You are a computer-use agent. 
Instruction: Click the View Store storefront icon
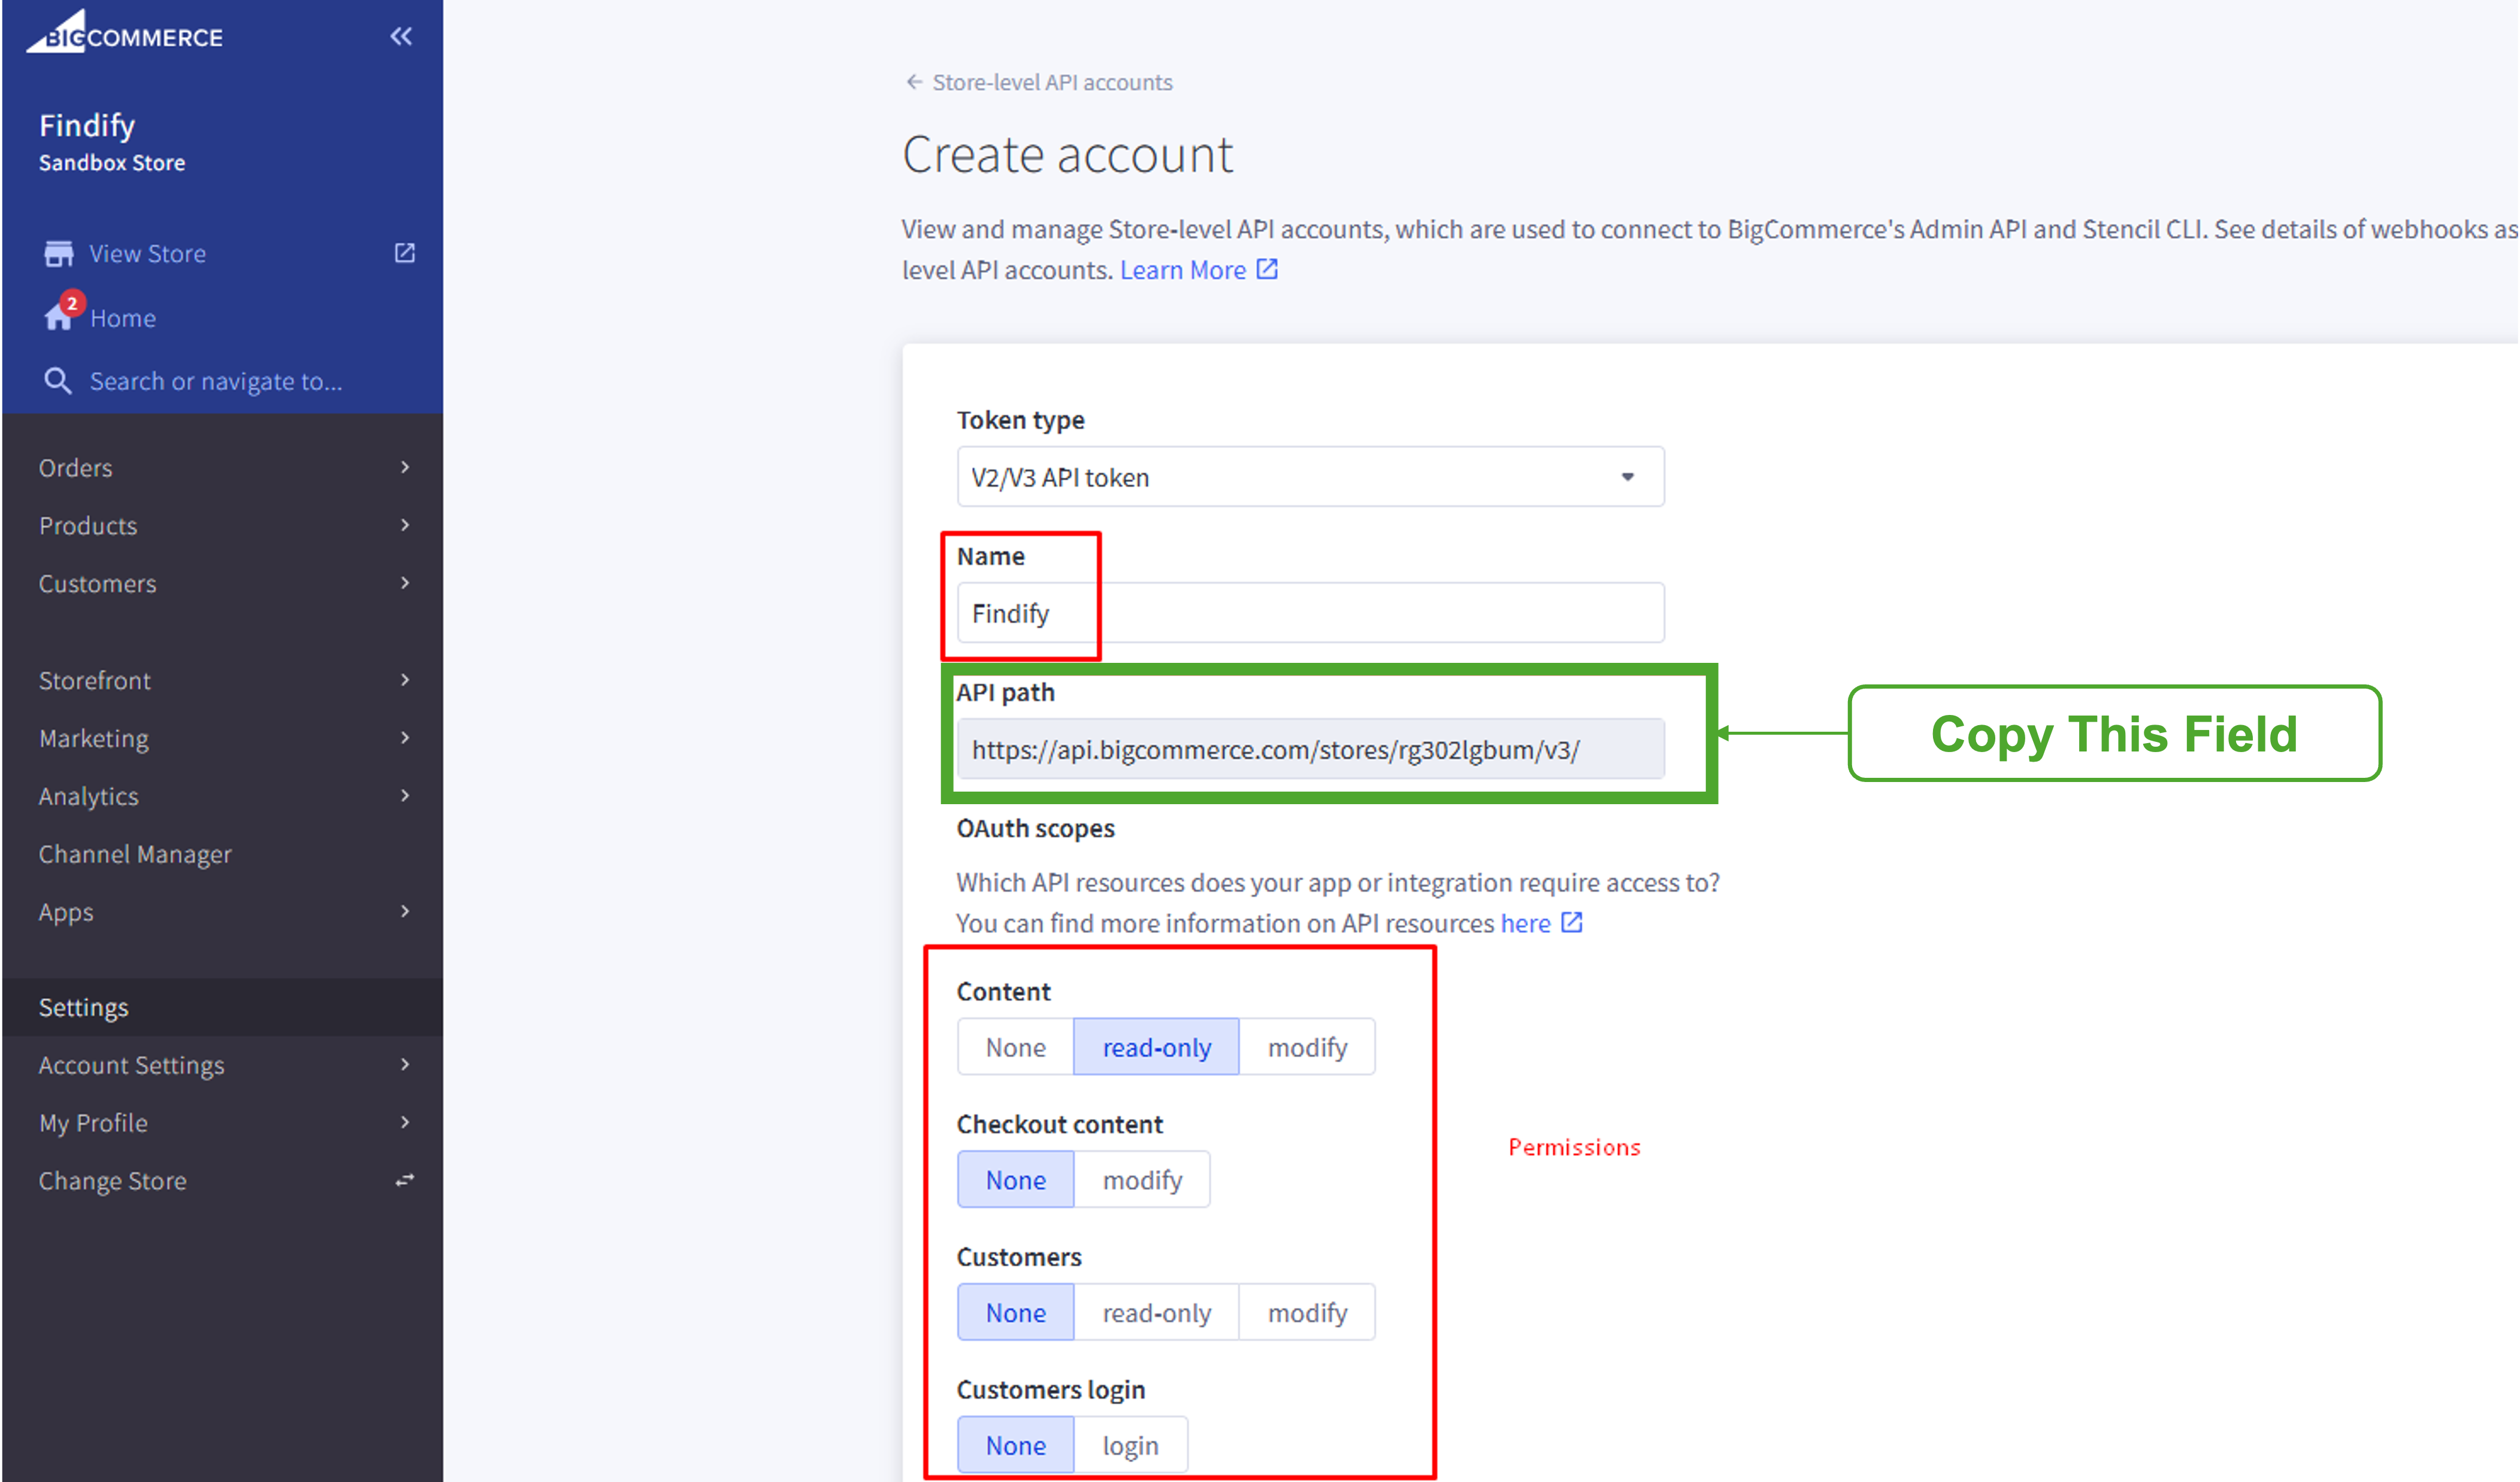pyautogui.click(x=59, y=254)
